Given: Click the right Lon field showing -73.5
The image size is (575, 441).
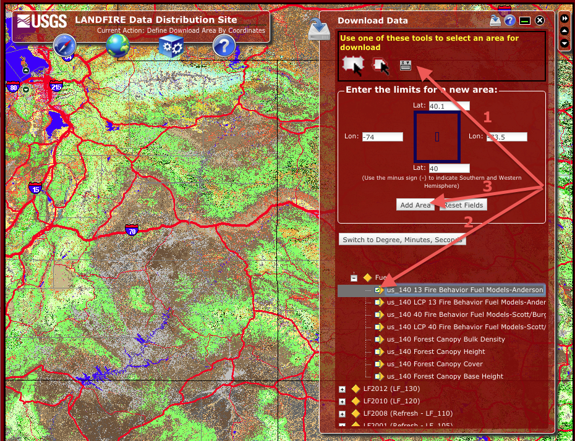Looking at the screenshot, I should pyautogui.click(x=507, y=137).
